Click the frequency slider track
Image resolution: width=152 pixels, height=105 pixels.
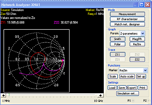pos(52,94)
